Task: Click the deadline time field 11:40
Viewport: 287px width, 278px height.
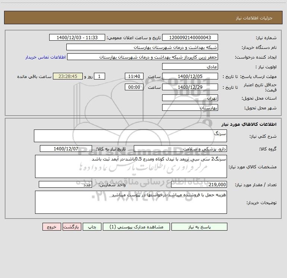Action: (134, 76)
